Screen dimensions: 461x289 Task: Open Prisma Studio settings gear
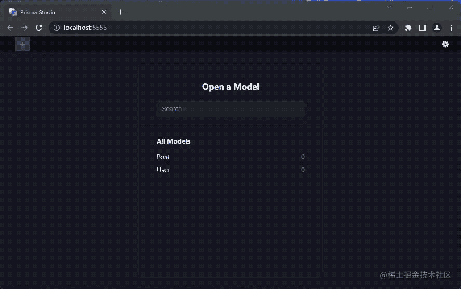coord(445,44)
